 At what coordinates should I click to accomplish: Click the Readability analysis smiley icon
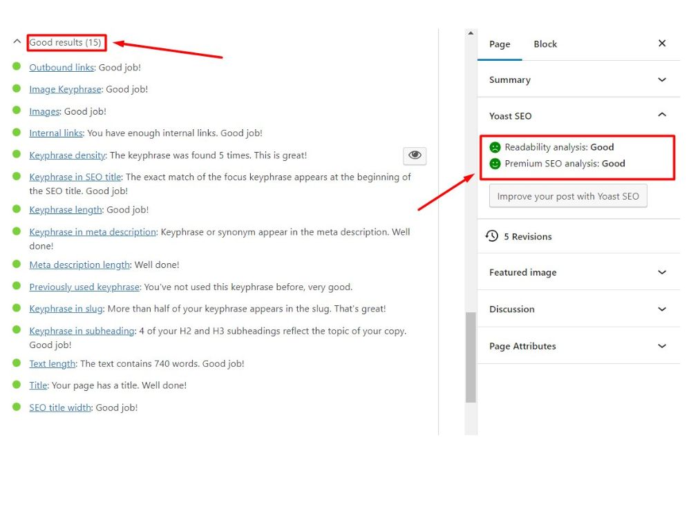click(x=495, y=147)
